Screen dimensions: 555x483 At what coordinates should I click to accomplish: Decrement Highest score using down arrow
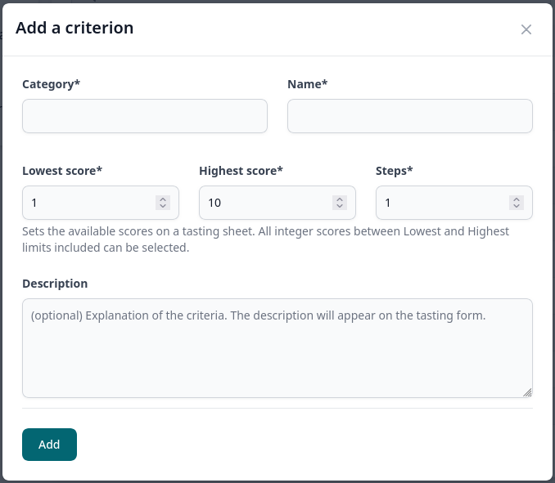point(340,206)
